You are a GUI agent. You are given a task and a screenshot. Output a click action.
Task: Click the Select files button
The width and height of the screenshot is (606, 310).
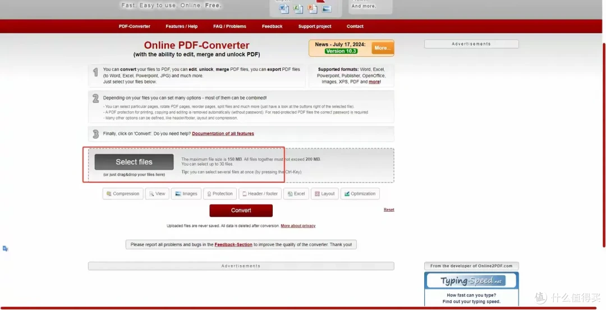click(x=134, y=162)
